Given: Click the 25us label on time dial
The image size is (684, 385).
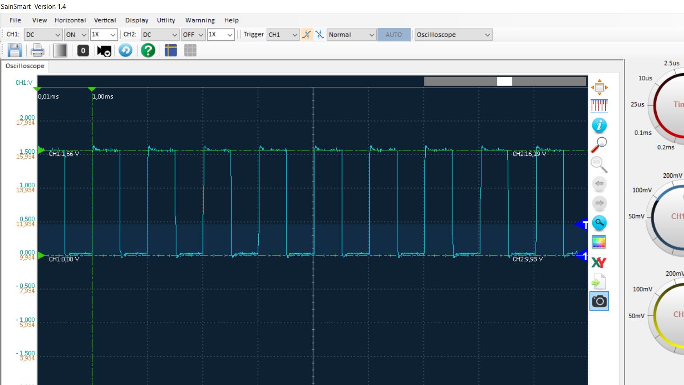Looking at the screenshot, I should coord(637,104).
